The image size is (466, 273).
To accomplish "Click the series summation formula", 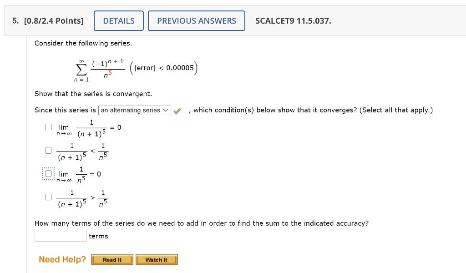I will tap(100, 69).
